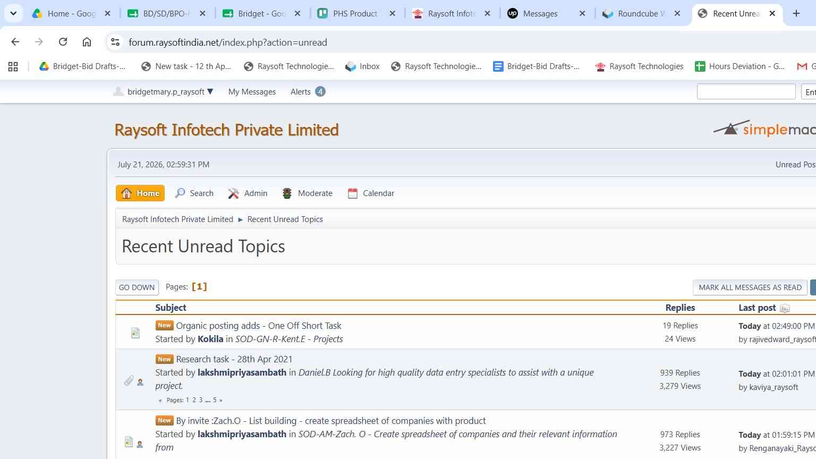Viewport: 816px width, 459px height.
Task: Open the tab search chevron dropdown
Action: (13, 13)
